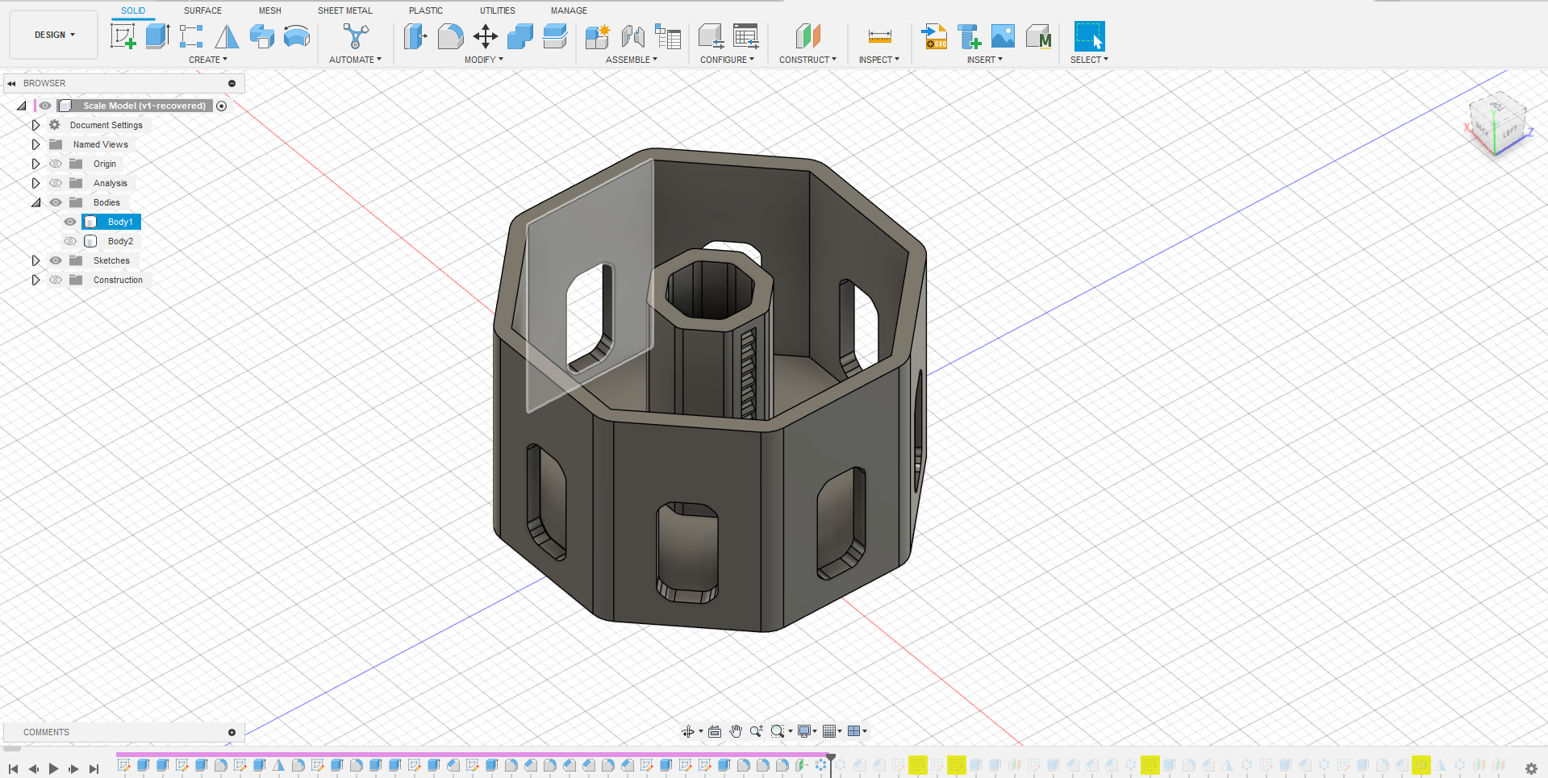Select the Measure tool
The image size is (1548, 778).
pyautogui.click(x=879, y=36)
